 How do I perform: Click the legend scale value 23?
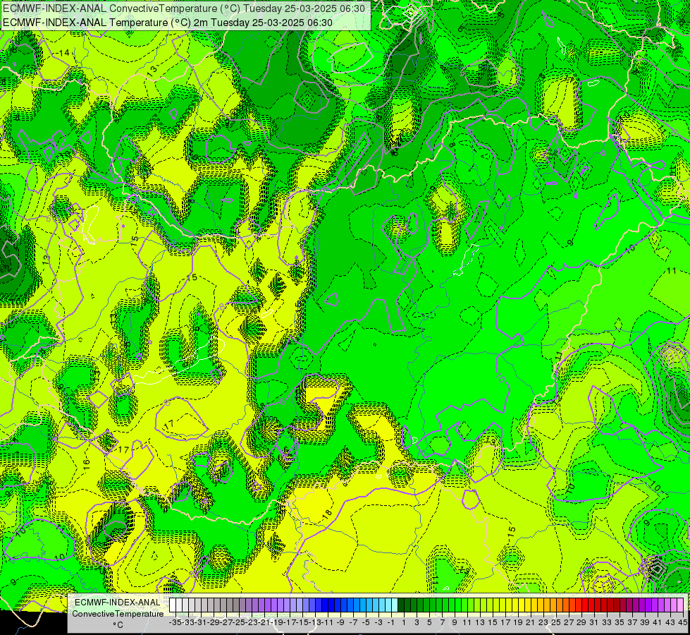(x=543, y=622)
